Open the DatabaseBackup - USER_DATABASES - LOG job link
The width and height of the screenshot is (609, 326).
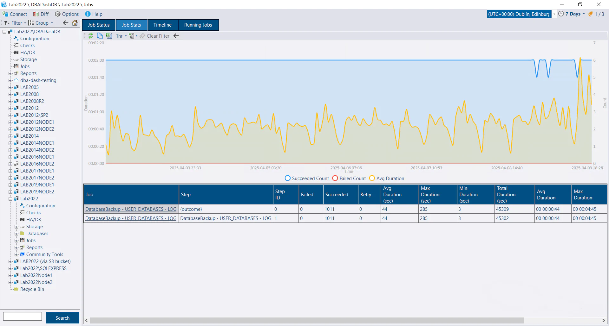(x=131, y=209)
